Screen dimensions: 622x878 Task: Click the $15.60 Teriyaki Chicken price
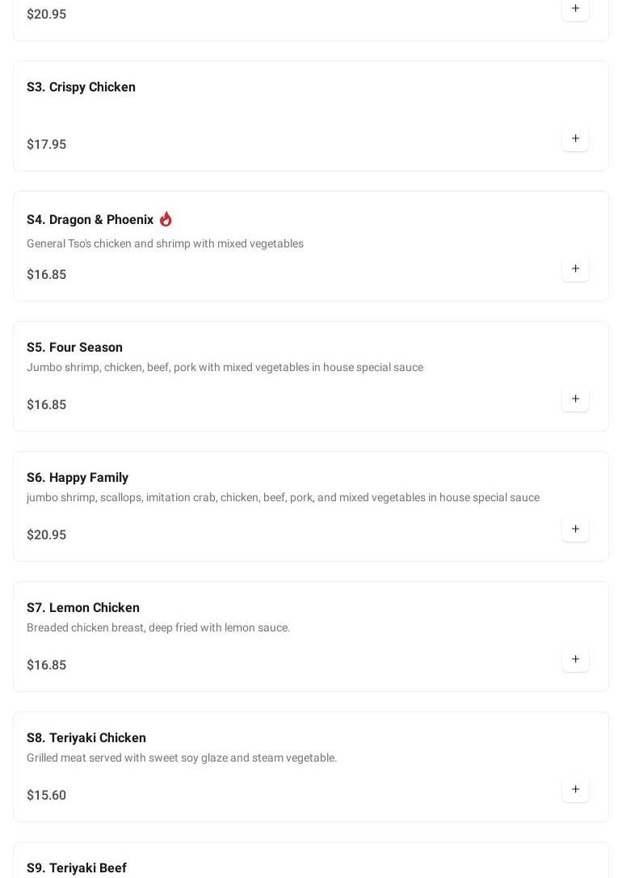coord(46,796)
